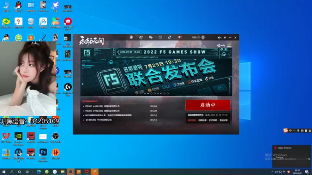Open the Bilibili icon in launcher header
The width and height of the screenshot is (312, 175).
tap(160, 37)
